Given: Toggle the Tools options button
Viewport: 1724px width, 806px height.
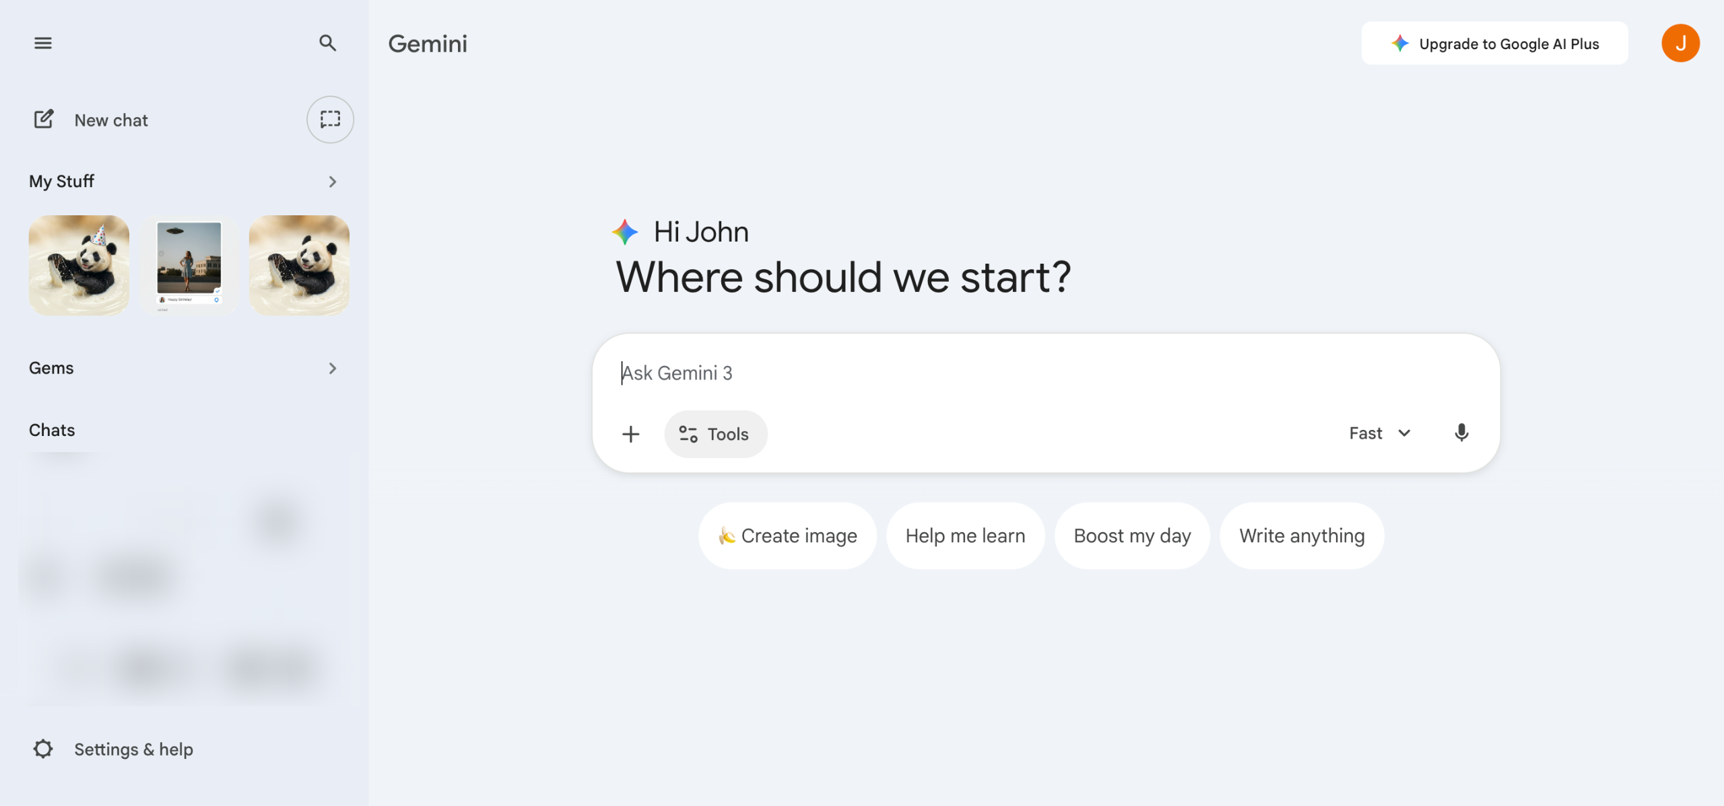Looking at the screenshot, I should click(715, 434).
